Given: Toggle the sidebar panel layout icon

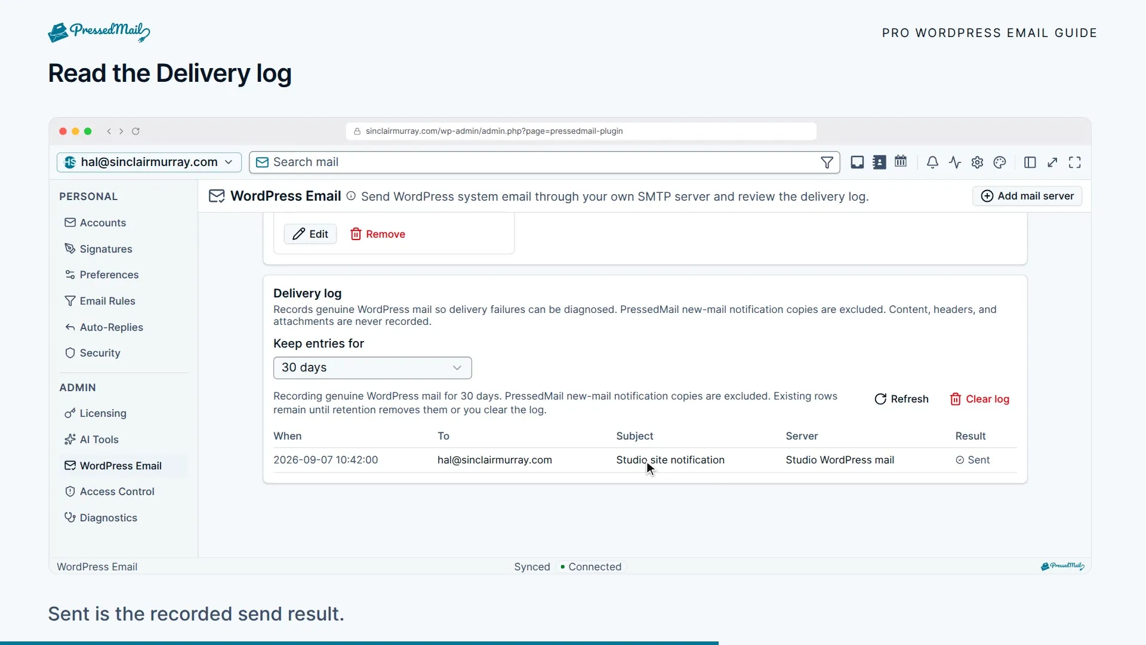Looking at the screenshot, I should point(1030,162).
